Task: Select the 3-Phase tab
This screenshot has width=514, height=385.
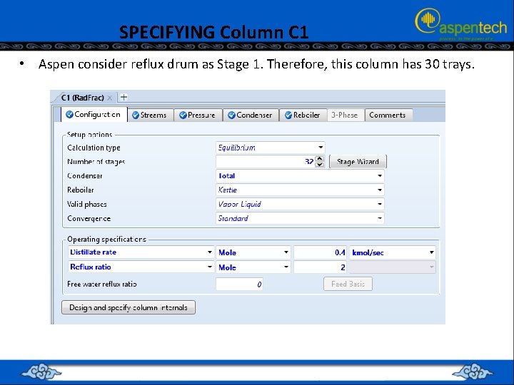Action: coord(345,115)
